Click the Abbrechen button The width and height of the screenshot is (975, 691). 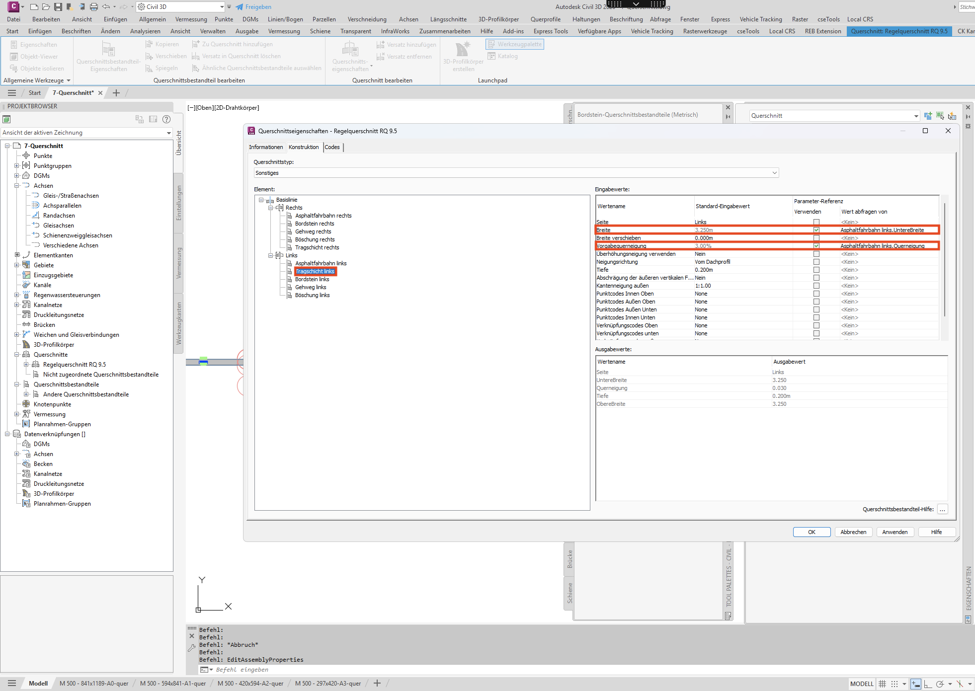(x=853, y=532)
